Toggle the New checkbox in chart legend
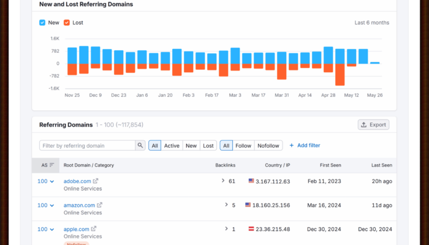This screenshot has width=429, height=245. pyautogui.click(x=42, y=23)
